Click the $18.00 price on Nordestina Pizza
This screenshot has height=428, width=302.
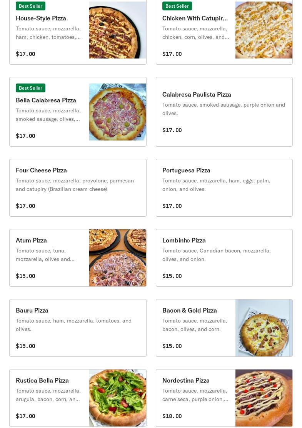tap(172, 416)
